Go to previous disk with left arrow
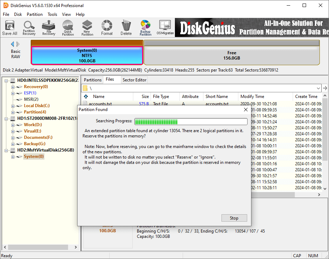The width and height of the screenshot is (329, 259). 12,44
